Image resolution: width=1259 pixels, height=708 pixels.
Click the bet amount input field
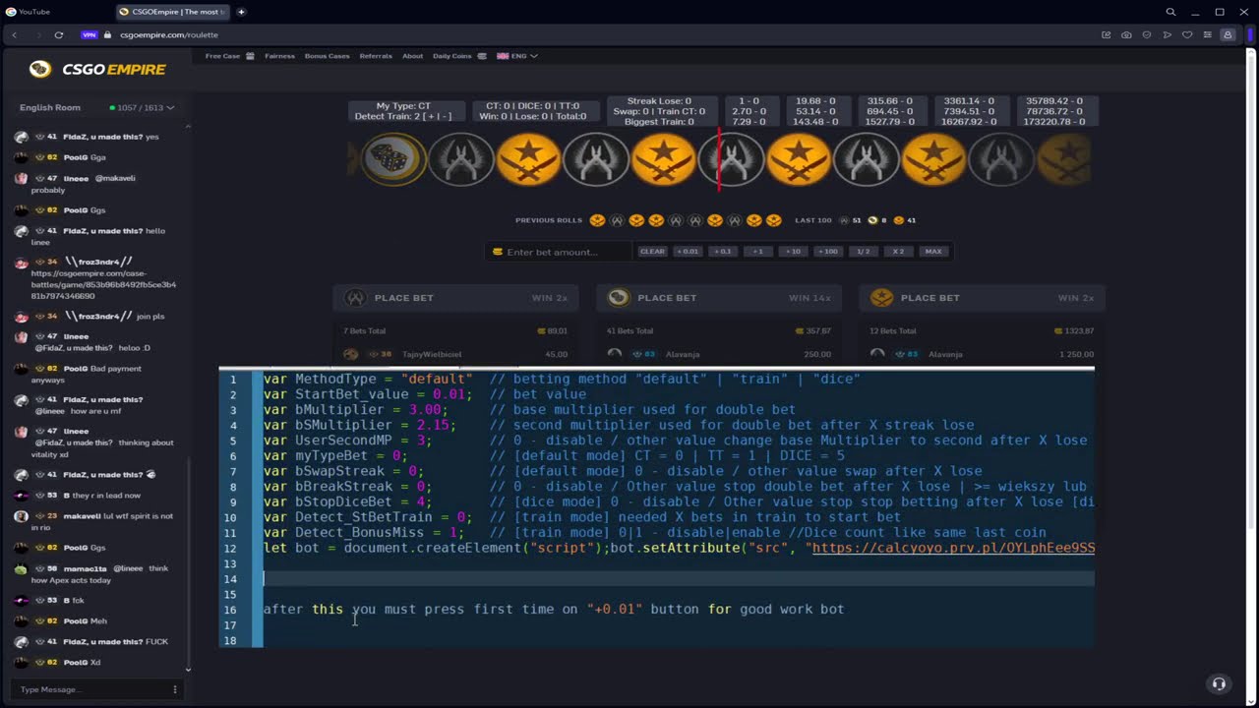point(558,252)
